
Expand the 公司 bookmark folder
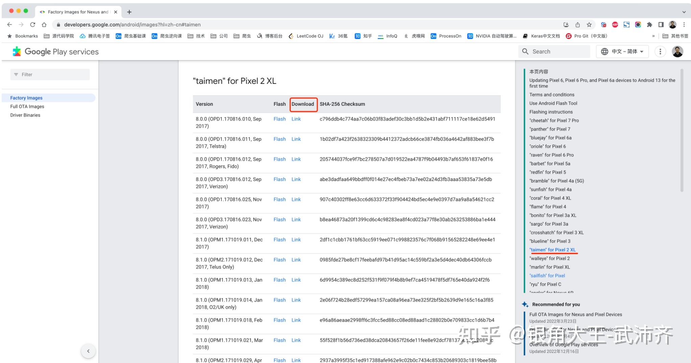click(219, 36)
